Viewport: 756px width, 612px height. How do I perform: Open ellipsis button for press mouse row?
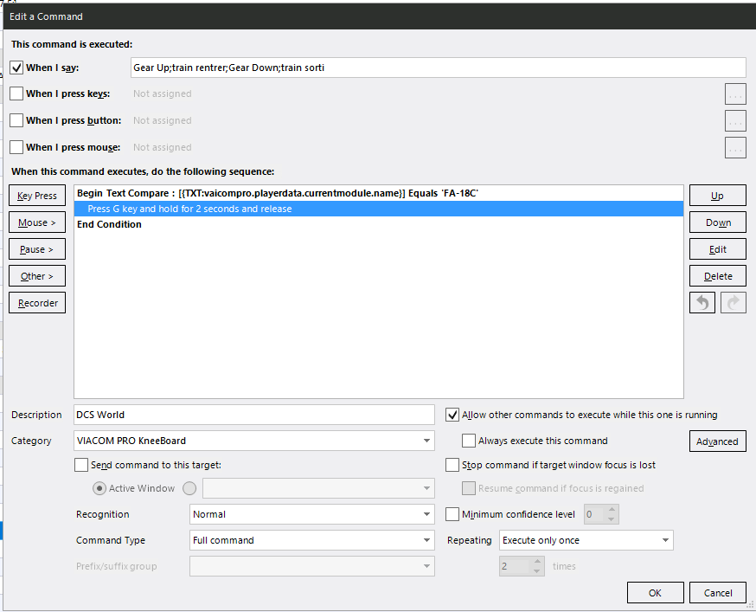[x=735, y=148]
